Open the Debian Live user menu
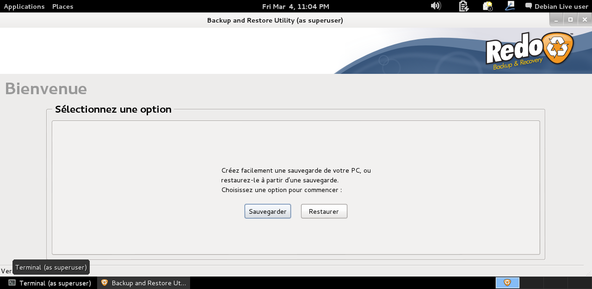592x289 pixels. point(556,6)
